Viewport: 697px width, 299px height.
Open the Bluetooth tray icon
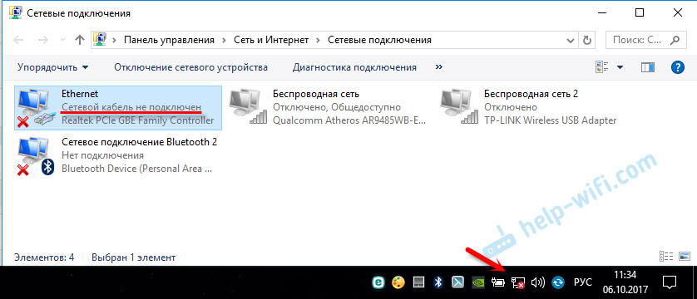coord(438,282)
